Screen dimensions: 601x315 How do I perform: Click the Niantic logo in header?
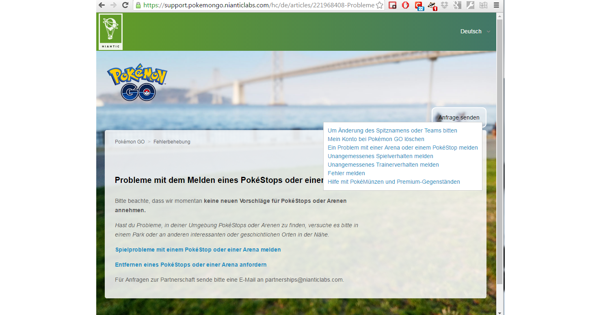[x=110, y=32]
